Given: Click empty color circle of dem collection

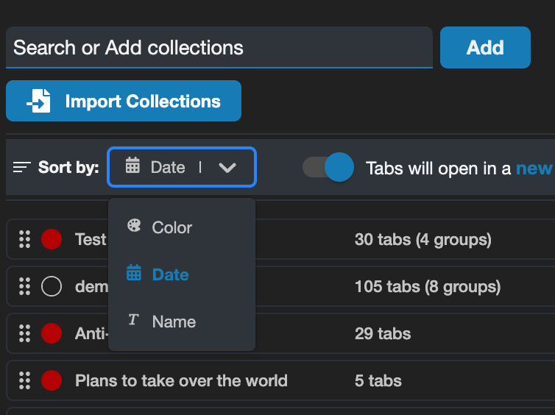Looking at the screenshot, I should (x=52, y=286).
